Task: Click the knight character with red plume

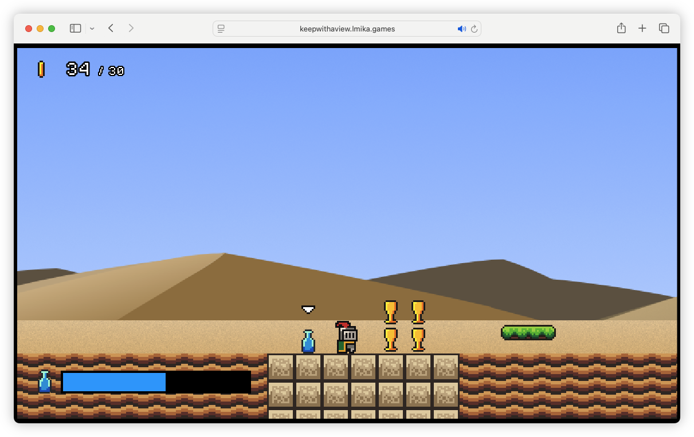Action: [x=347, y=337]
